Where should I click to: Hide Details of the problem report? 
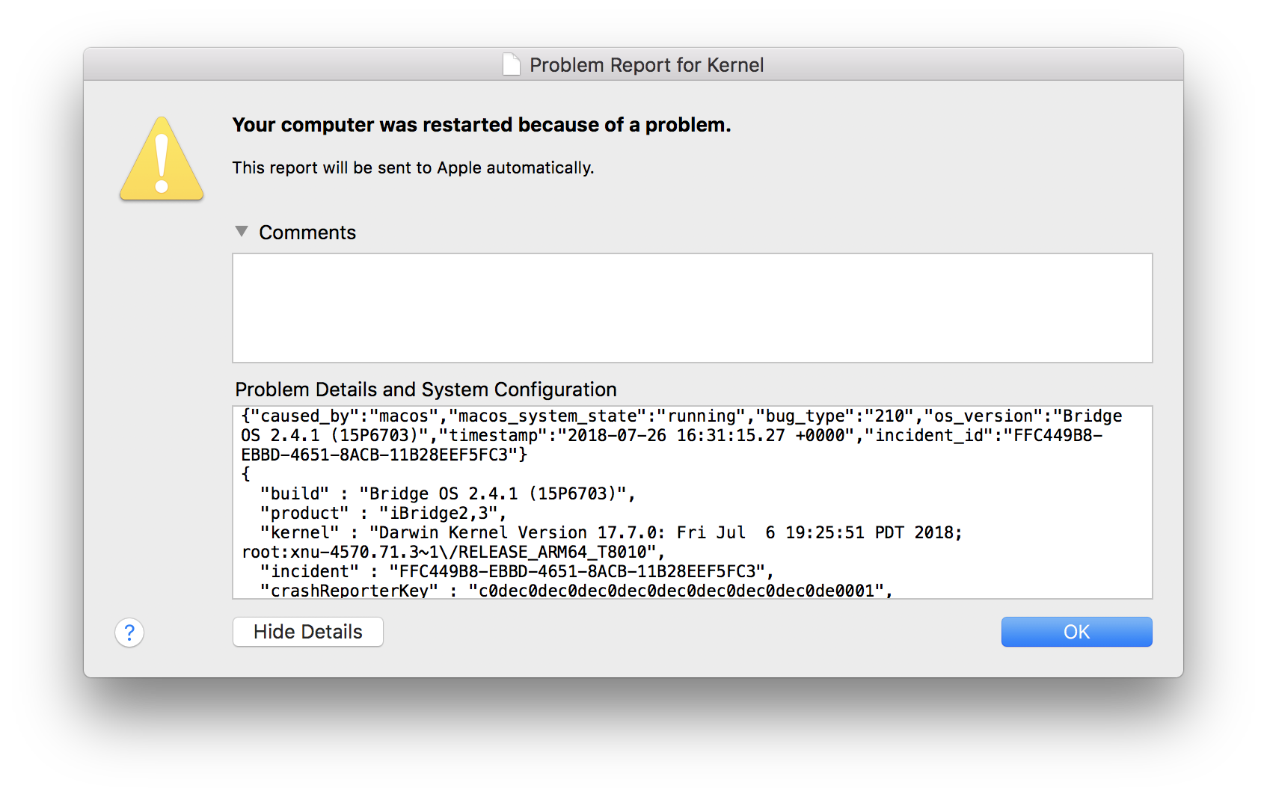click(308, 632)
